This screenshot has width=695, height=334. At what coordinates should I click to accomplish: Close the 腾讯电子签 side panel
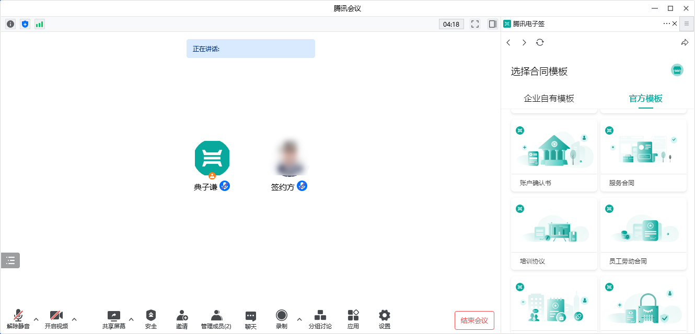click(675, 23)
